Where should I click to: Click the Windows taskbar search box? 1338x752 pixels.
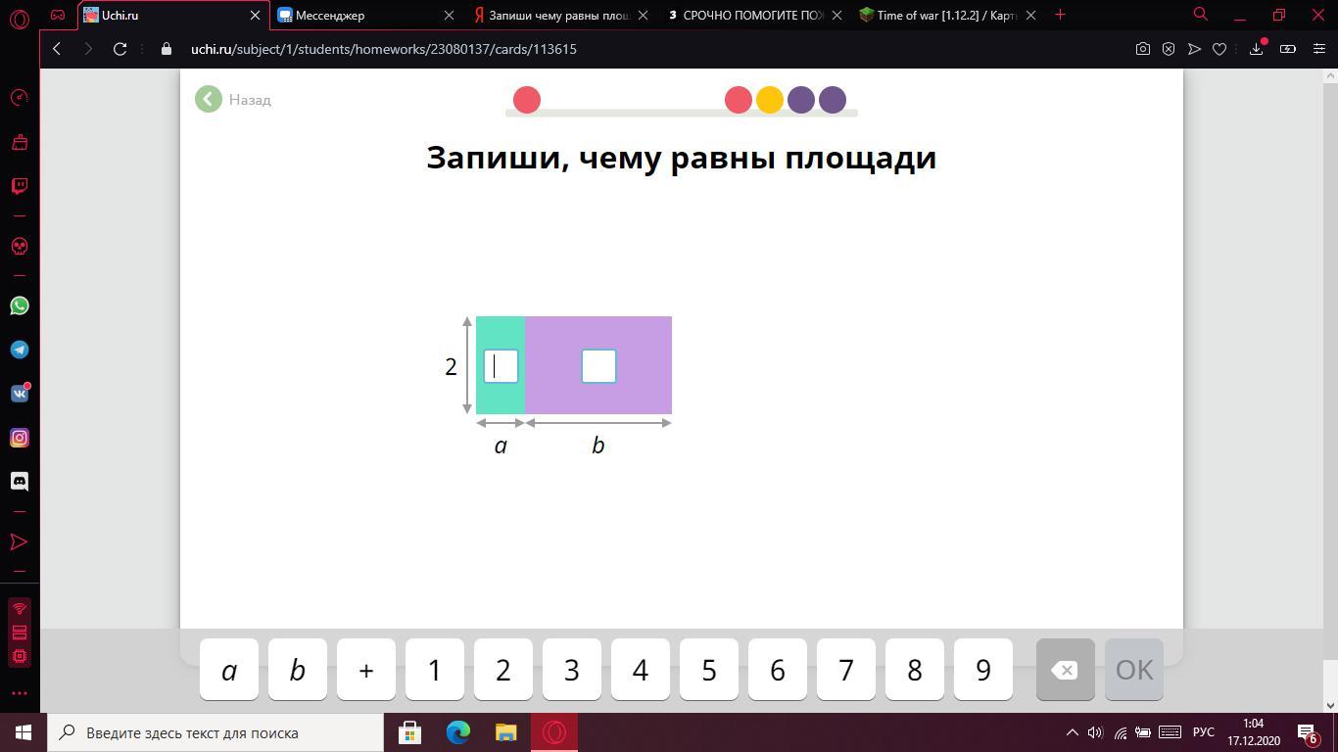[x=215, y=732]
